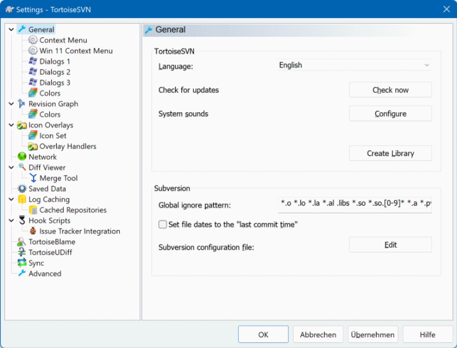Enable set file dates to last commit time
The height and width of the screenshot is (348, 457).
(163, 224)
